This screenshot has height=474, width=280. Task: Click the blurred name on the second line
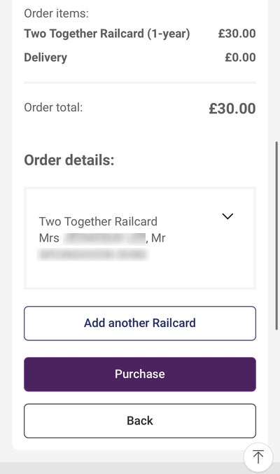pyautogui.click(x=92, y=255)
